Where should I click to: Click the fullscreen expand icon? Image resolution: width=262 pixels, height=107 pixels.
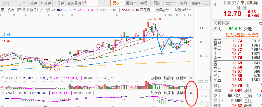tap(206, 3)
